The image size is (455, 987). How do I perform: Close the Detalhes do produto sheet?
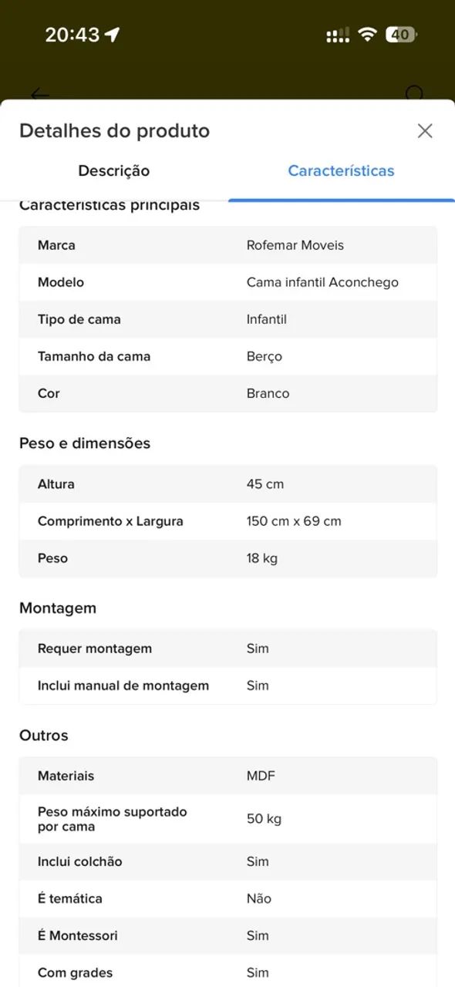coord(425,131)
